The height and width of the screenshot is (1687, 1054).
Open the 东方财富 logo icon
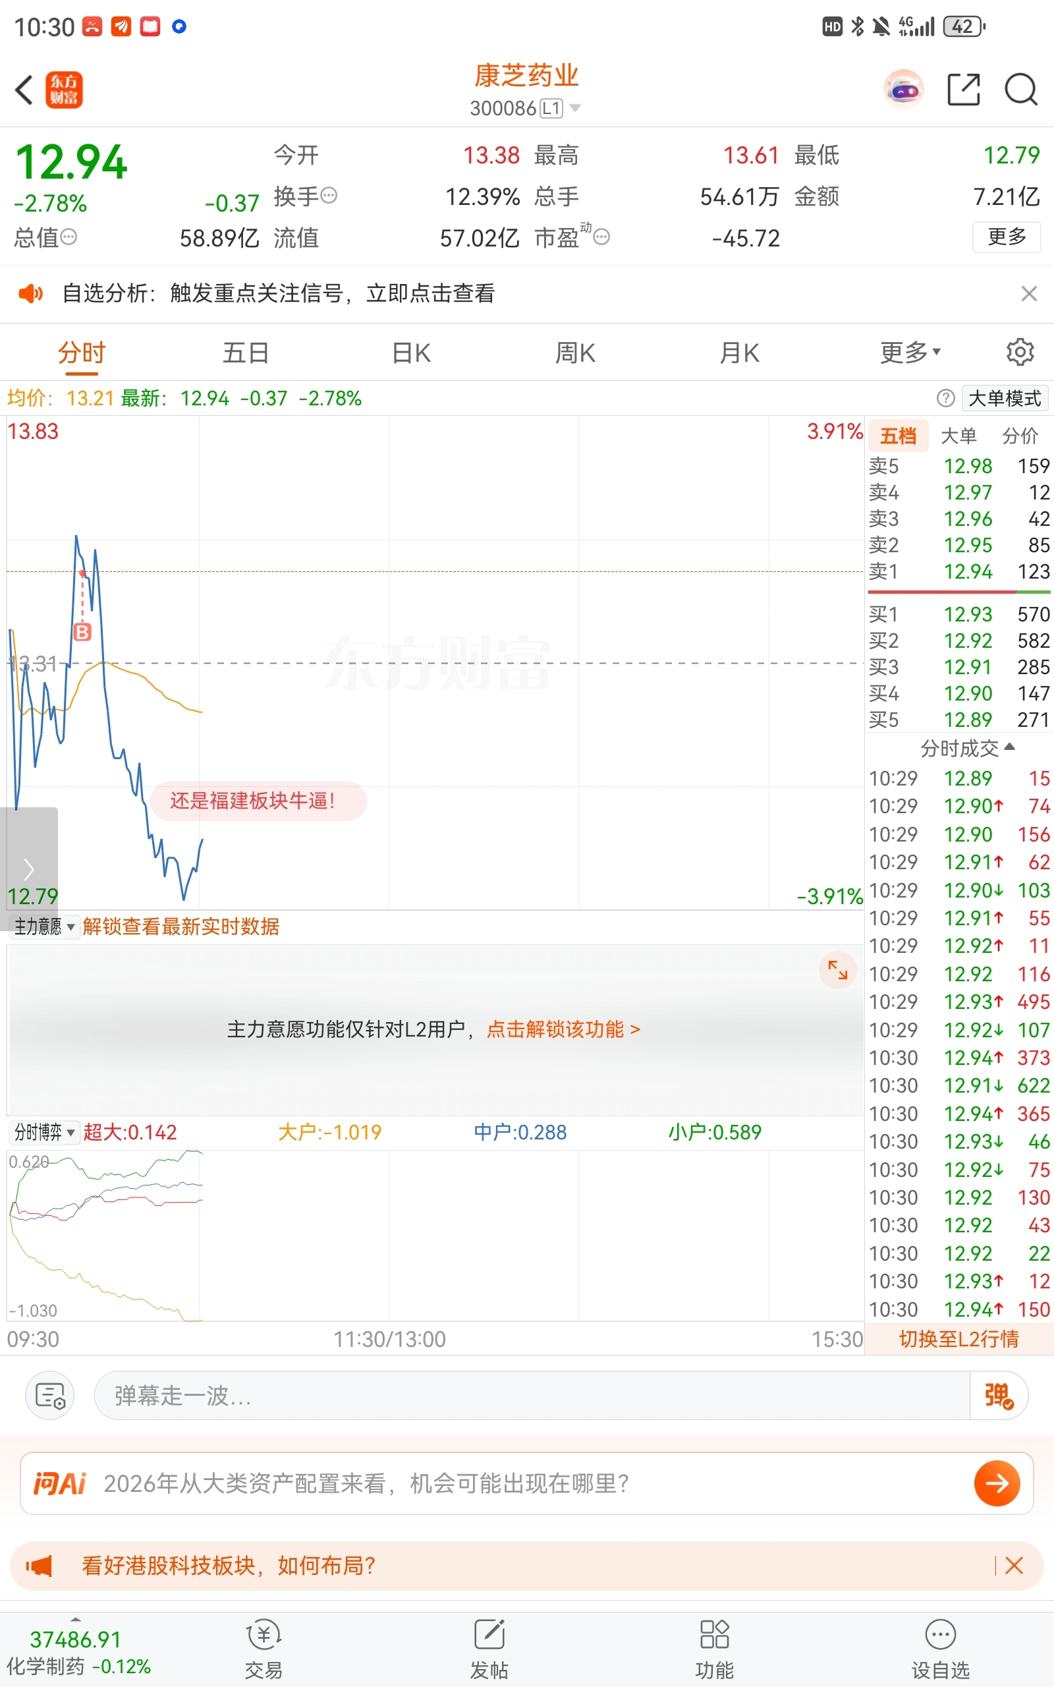click(64, 90)
